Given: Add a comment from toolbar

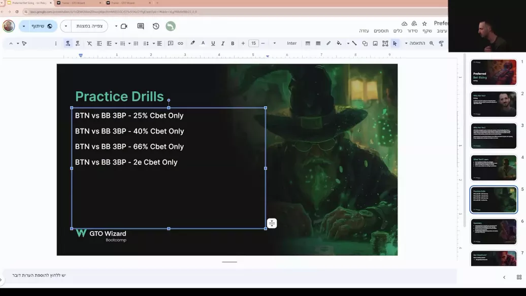Looking at the screenshot, I should click(x=171, y=43).
